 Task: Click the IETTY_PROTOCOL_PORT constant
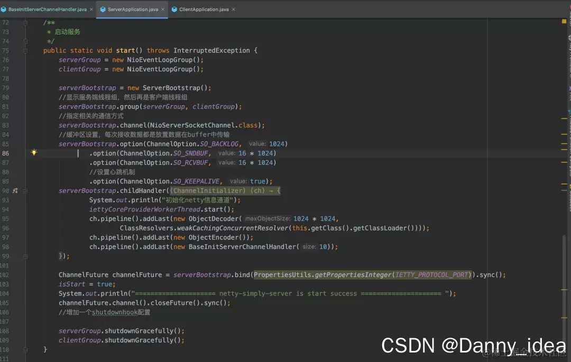pyautogui.click(x=431, y=275)
